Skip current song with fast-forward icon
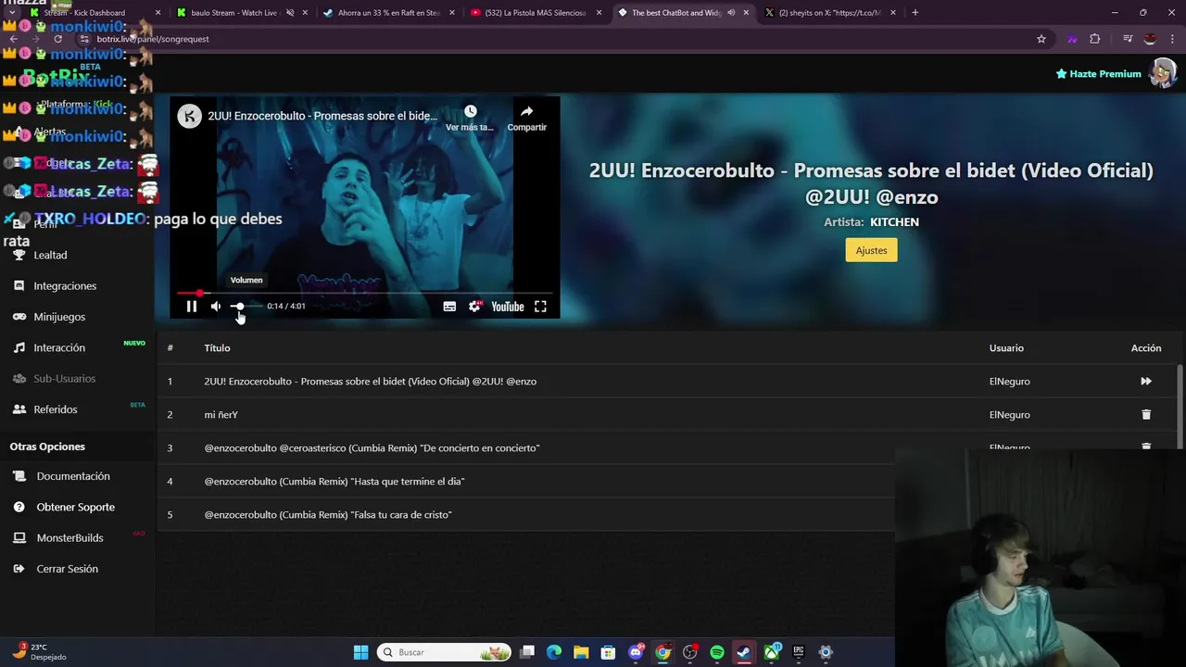This screenshot has height=667, width=1186. pos(1146,381)
